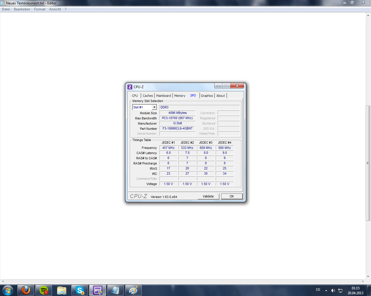Click the Editor scroll down arrow
Screen dimensions: 371x296
point(368,276)
